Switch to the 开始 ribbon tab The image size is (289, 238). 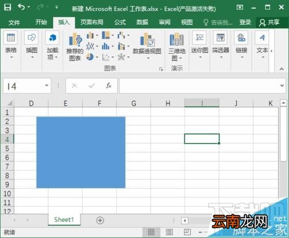click(x=41, y=22)
